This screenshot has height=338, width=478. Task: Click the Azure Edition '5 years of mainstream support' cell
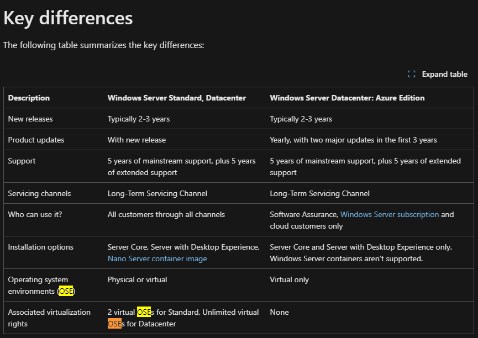click(x=365, y=166)
